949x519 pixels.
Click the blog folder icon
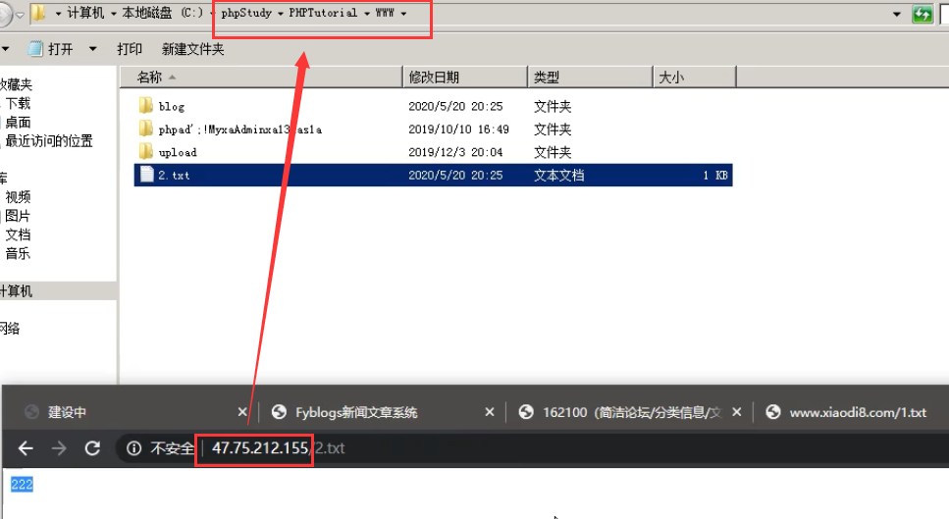coord(146,106)
